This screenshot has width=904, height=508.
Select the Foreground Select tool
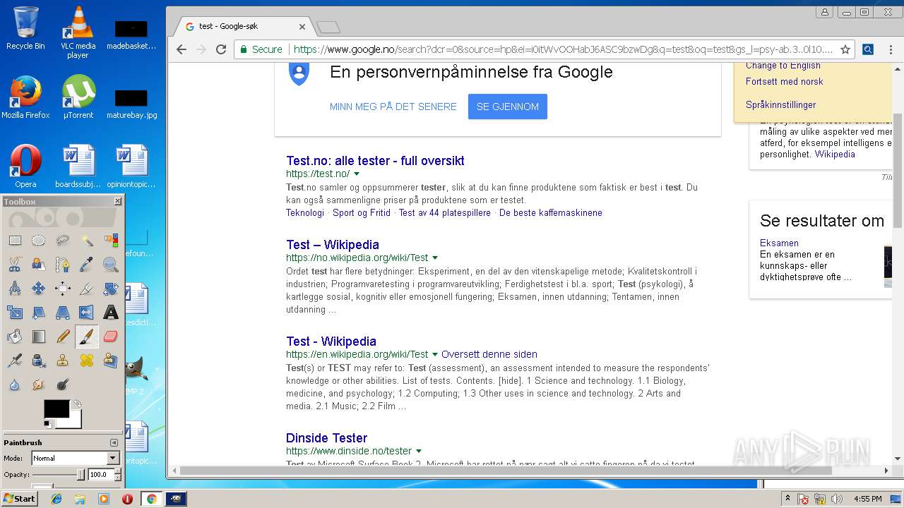coord(39,265)
